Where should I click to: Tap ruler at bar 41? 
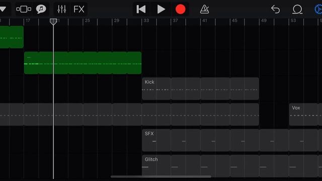click(x=205, y=21)
